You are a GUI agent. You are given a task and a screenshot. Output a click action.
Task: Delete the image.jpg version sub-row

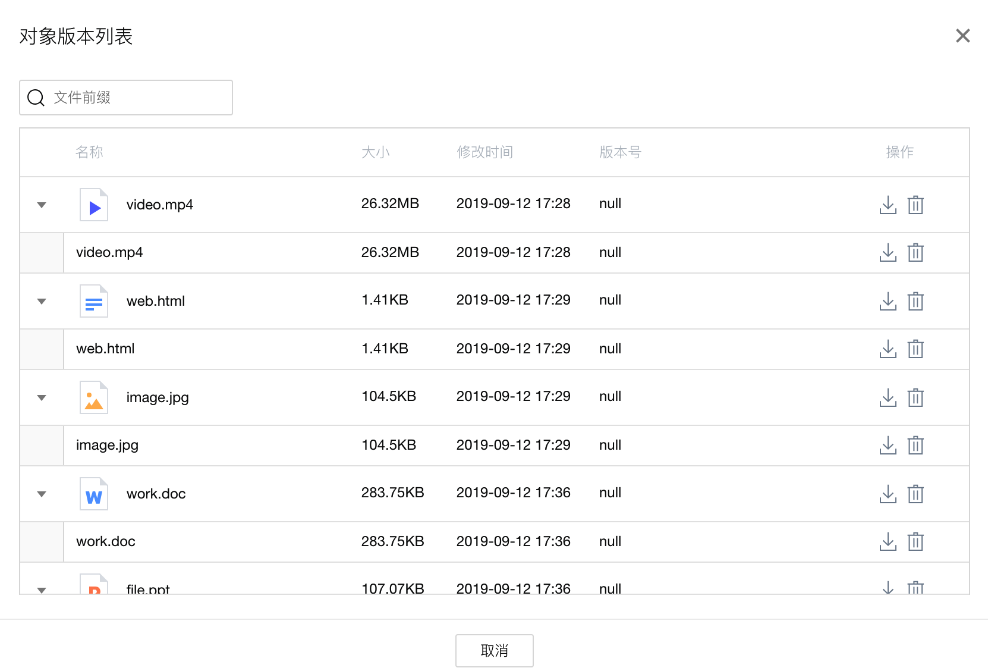point(915,446)
